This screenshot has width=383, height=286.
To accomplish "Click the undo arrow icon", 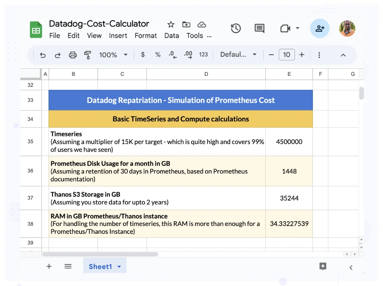I will [x=43, y=55].
